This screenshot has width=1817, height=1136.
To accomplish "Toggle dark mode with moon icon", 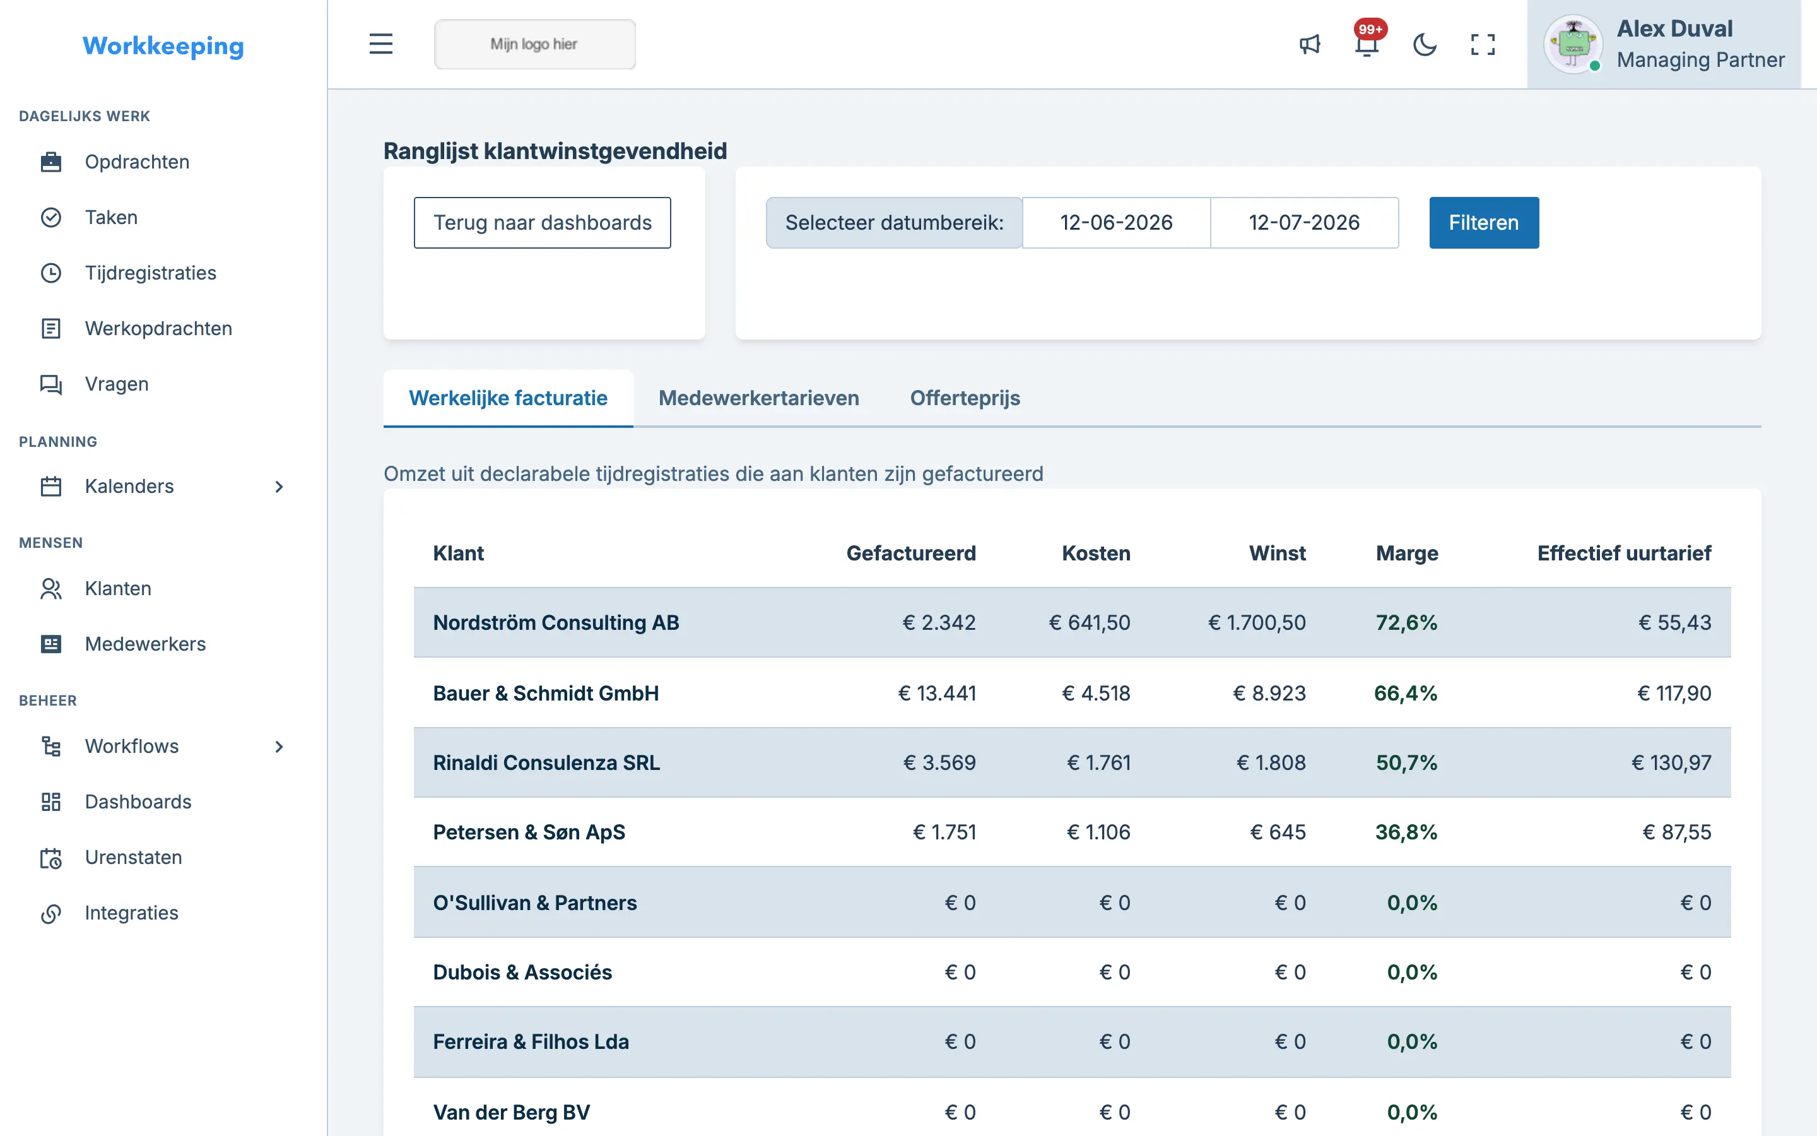I will (1425, 44).
